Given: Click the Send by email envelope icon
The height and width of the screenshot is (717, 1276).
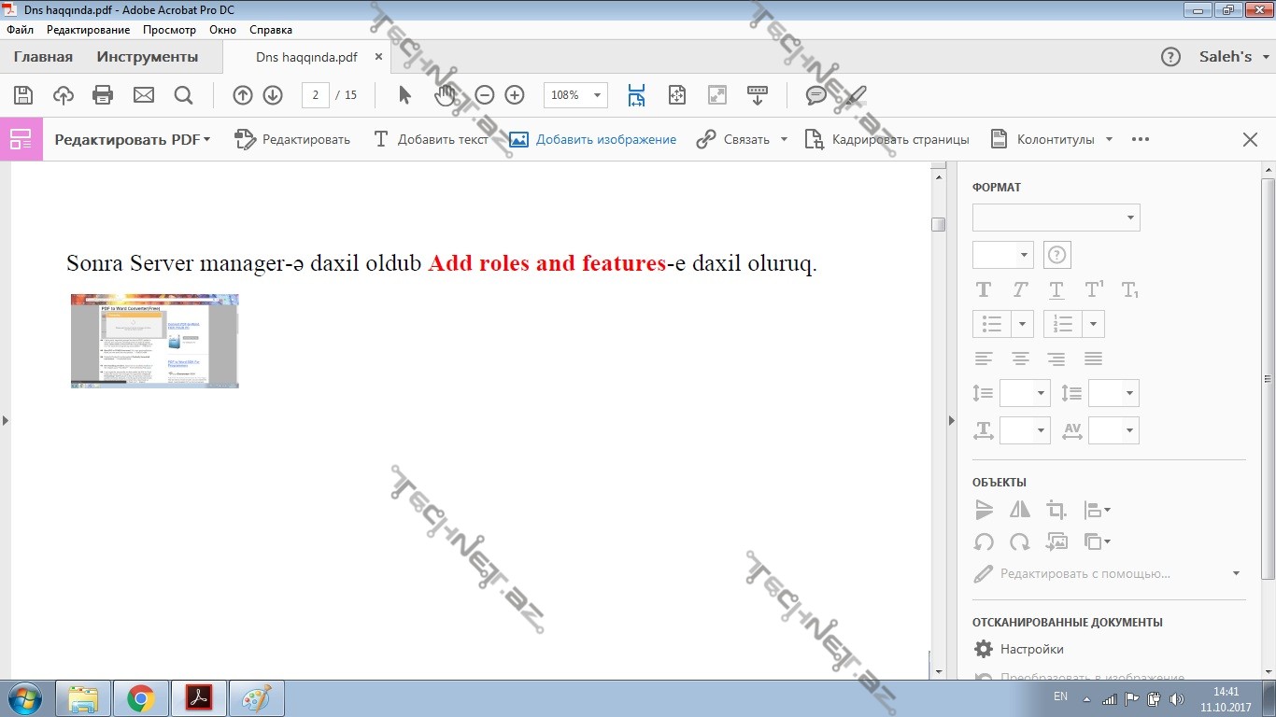Looking at the screenshot, I should click(x=143, y=95).
